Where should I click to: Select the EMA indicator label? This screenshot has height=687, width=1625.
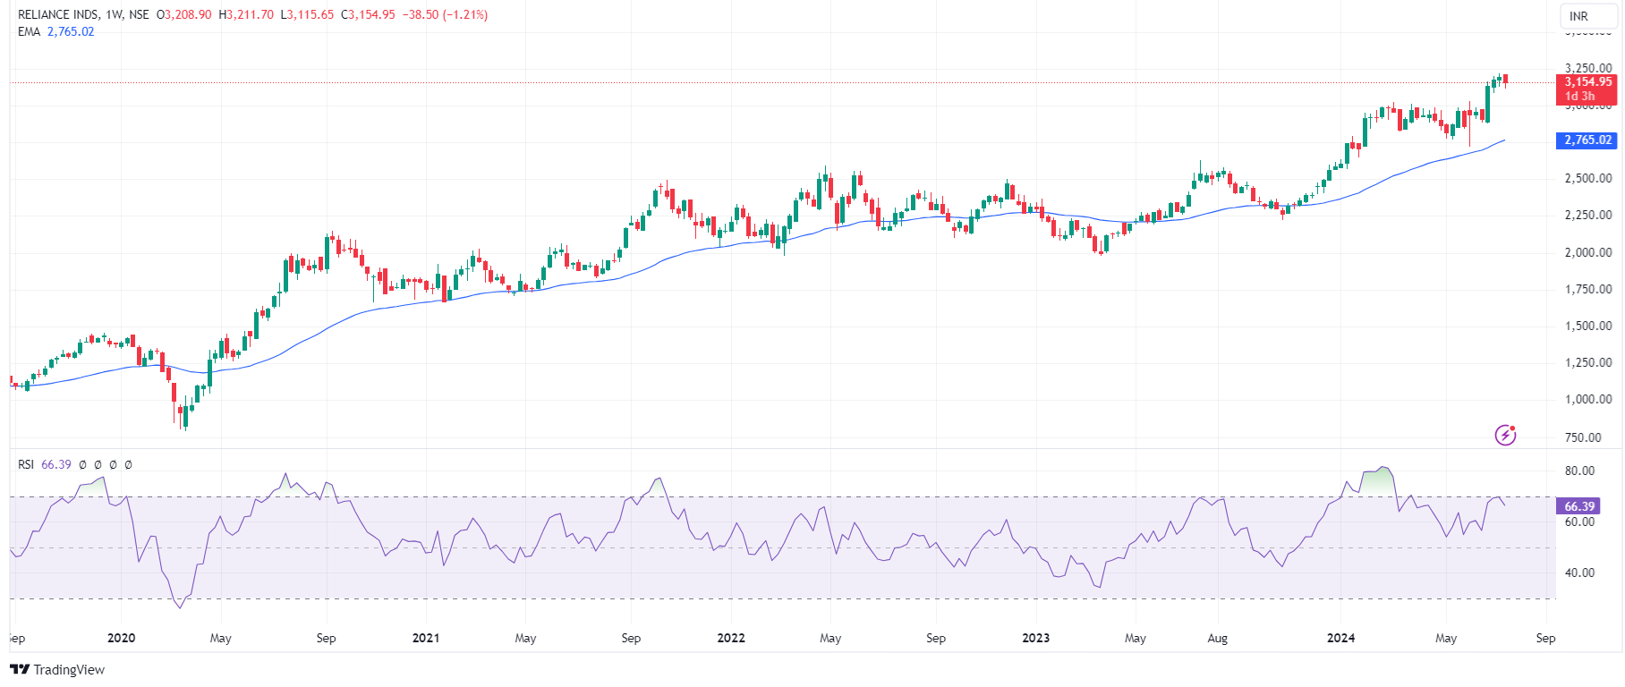(x=29, y=31)
